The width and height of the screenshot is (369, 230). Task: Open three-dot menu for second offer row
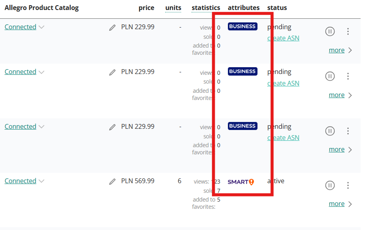click(x=348, y=76)
